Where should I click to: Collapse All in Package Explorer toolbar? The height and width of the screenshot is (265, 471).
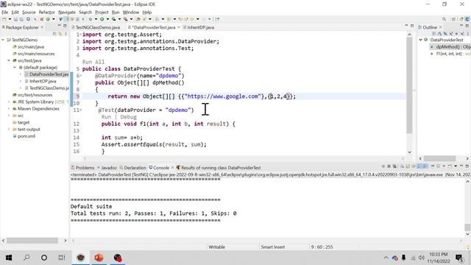click(54, 34)
